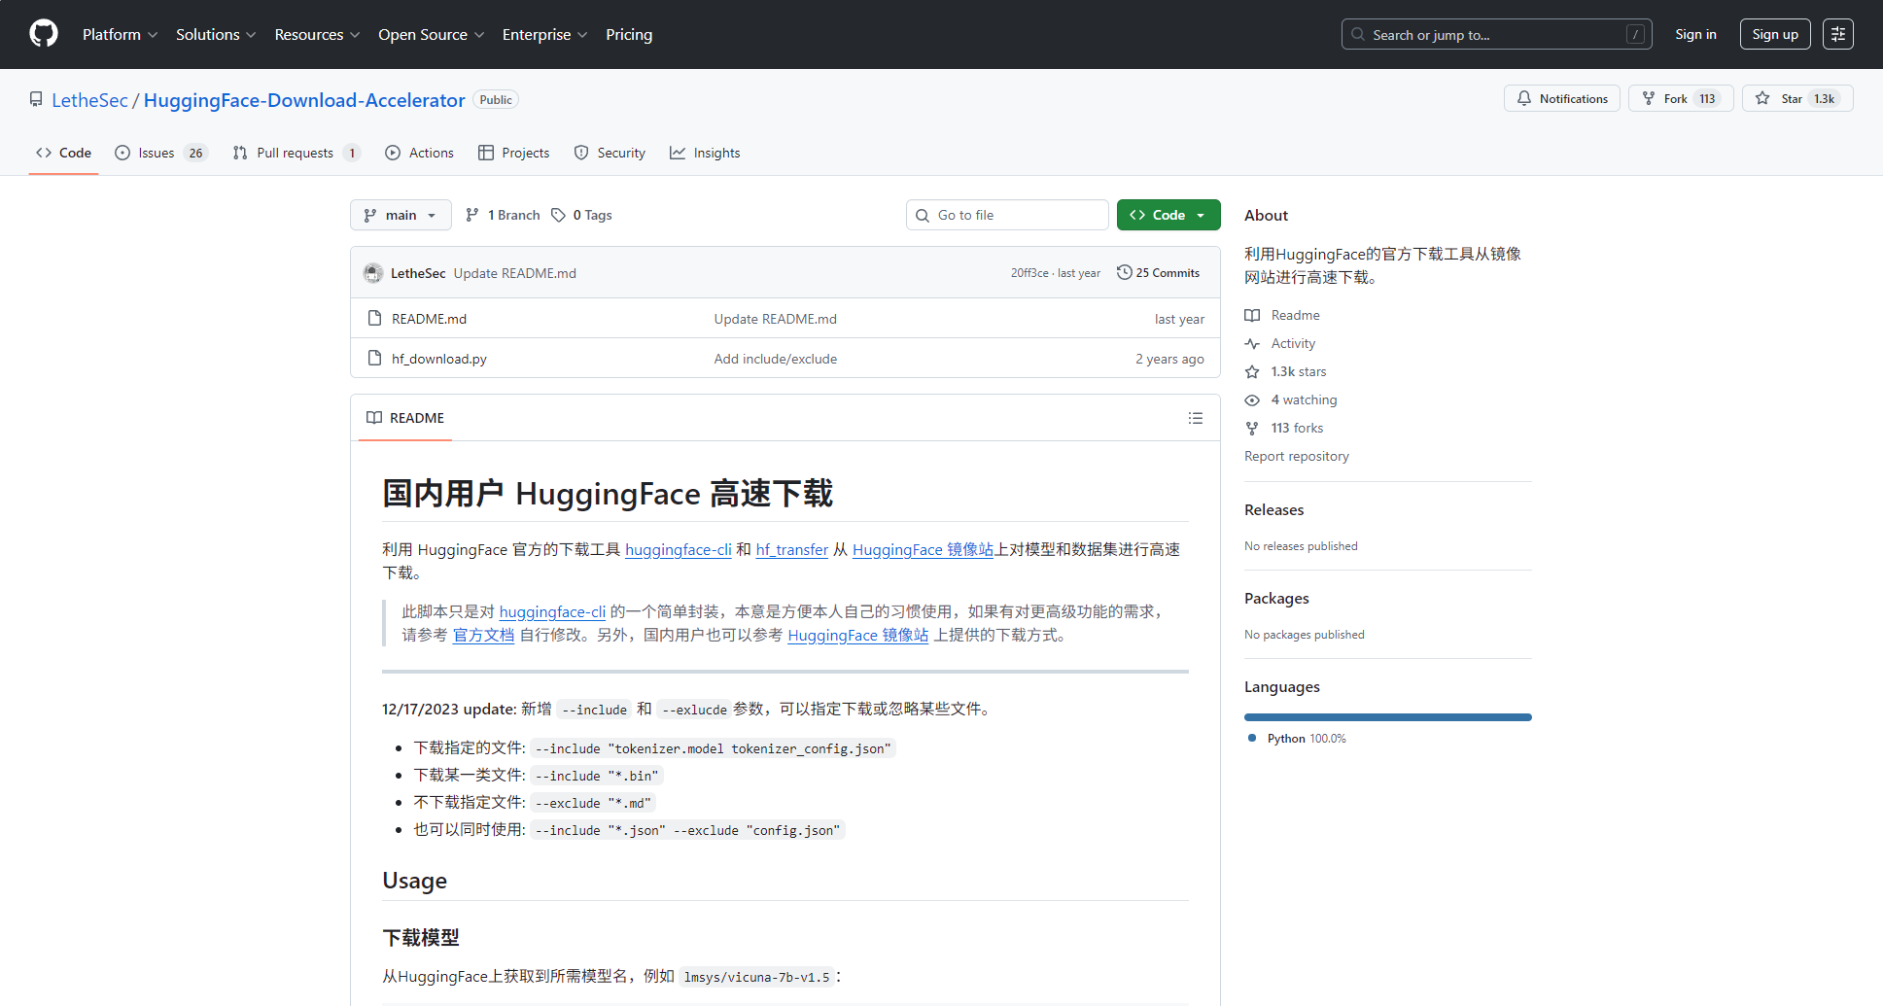Open the main branch selector
This screenshot has width=1883, height=1006.
(400, 215)
